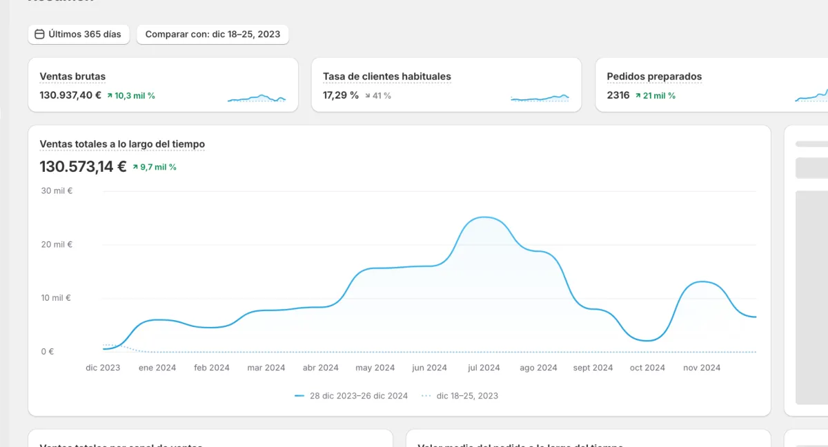Open Tasa de clientes habituales card
Screen dimensions: 828x447
[446, 85]
